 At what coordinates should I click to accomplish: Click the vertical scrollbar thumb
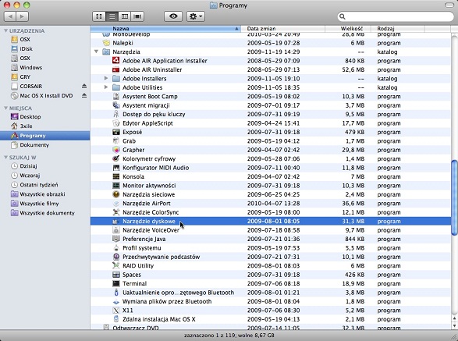click(x=454, y=197)
